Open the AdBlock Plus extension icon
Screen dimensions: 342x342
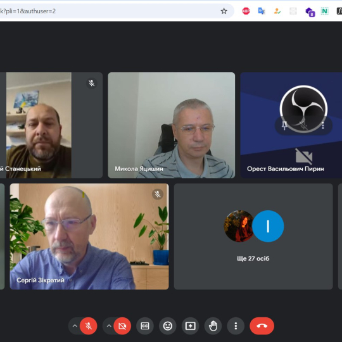coord(246,11)
